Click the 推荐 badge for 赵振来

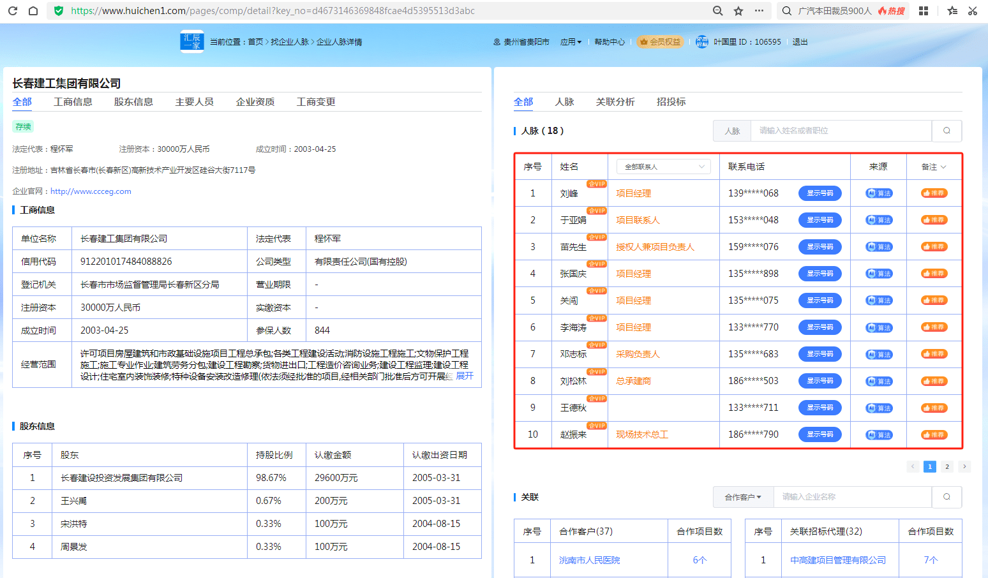pyautogui.click(x=934, y=435)
